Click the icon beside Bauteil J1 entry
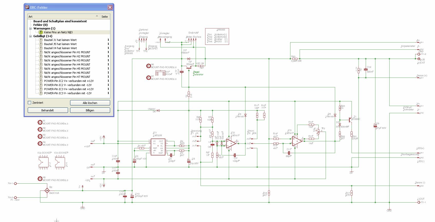This screenshot has height=222, width=435. click(x=41, y=40)
